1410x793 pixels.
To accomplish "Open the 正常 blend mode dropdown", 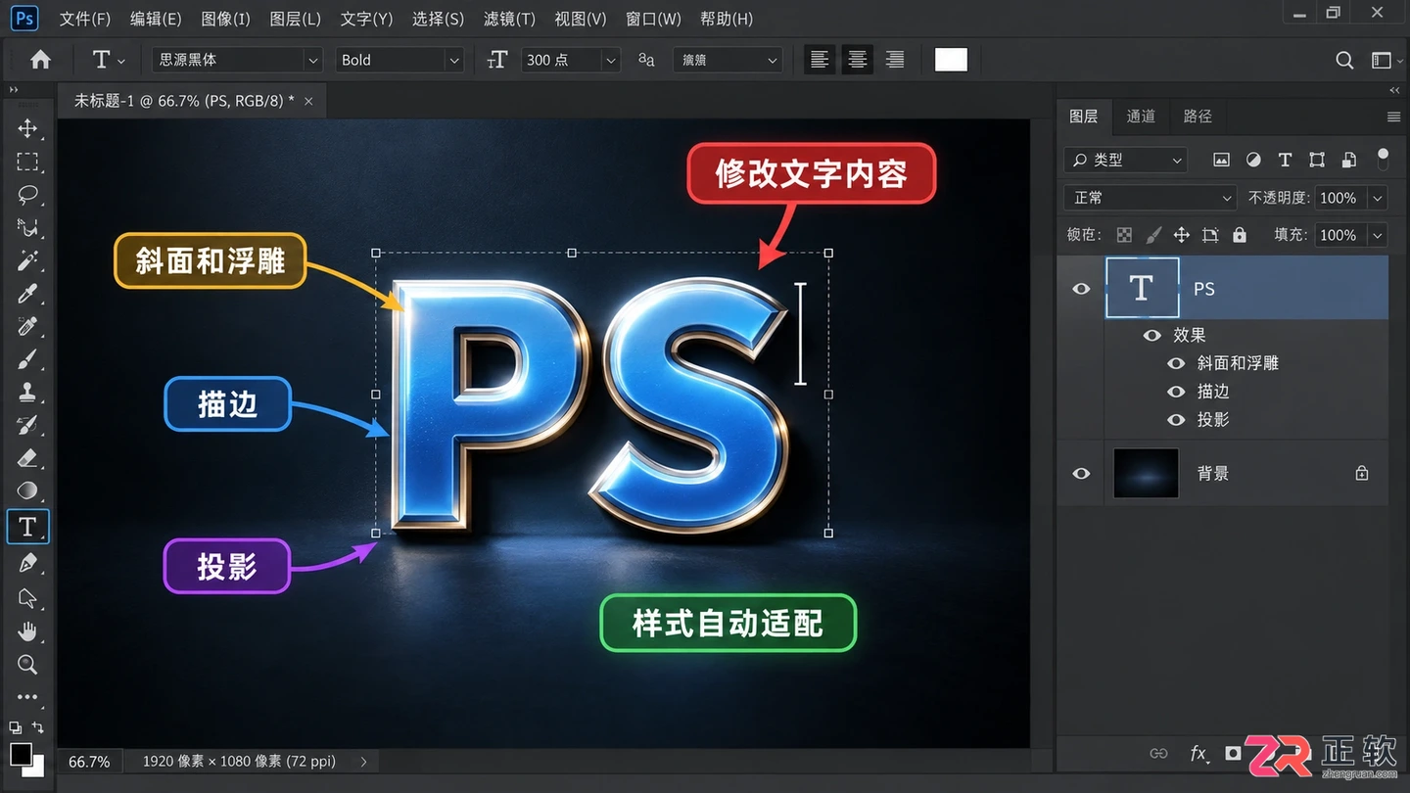I will click(1151, 198).
